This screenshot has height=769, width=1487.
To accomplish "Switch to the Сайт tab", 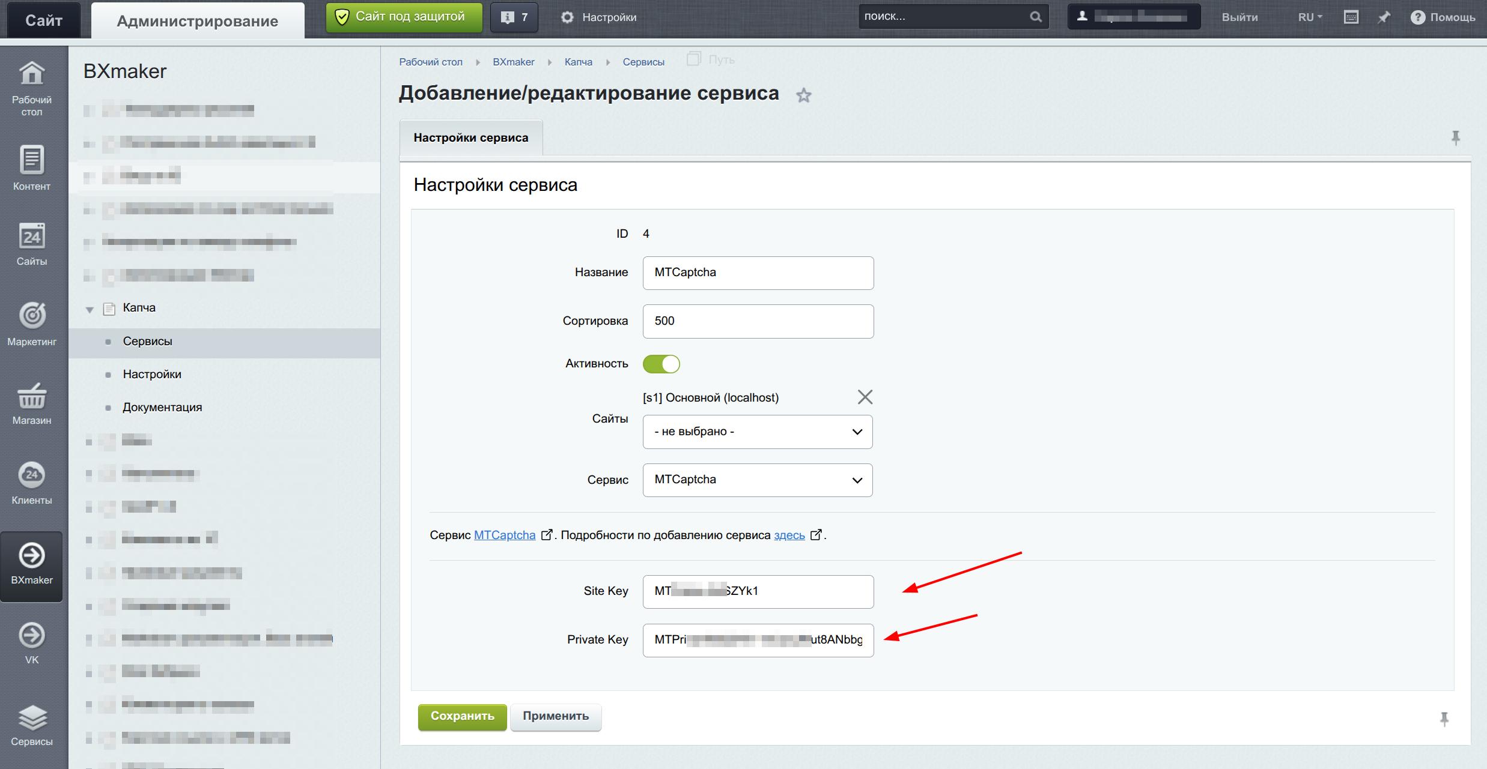I will 43,20.
